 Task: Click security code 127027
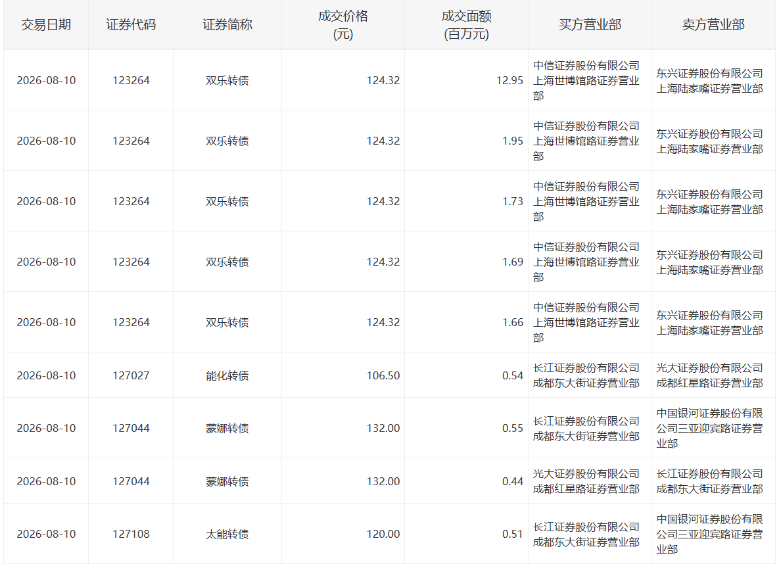click(131, 375)
